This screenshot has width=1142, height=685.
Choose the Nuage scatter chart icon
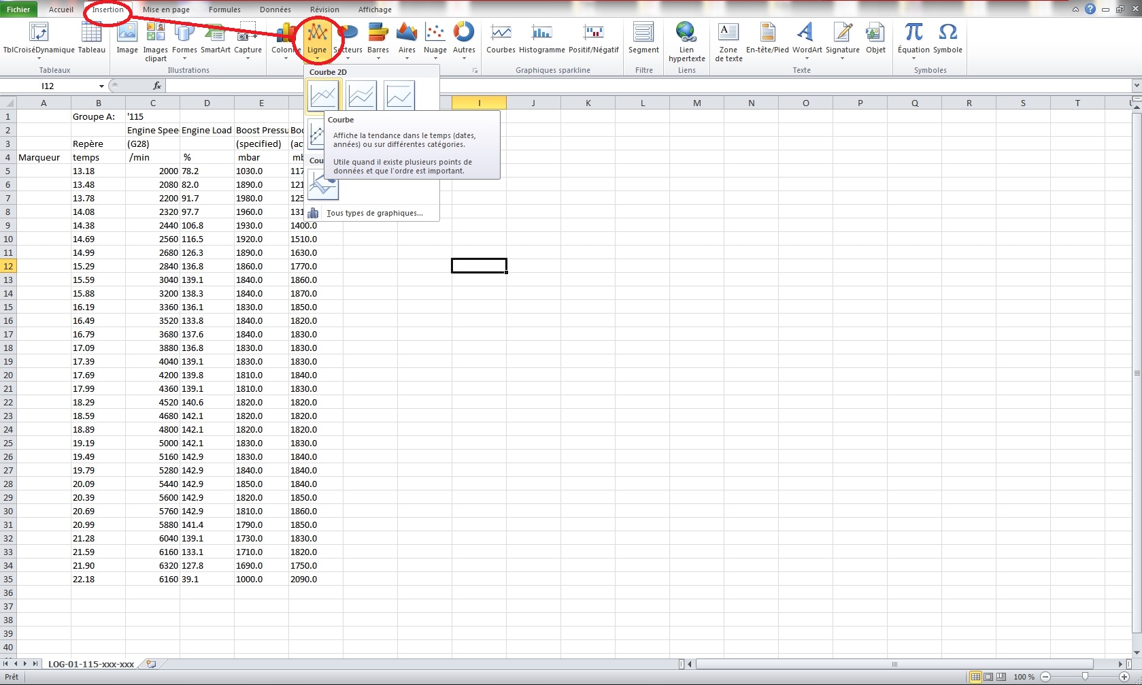pos(435,38)
